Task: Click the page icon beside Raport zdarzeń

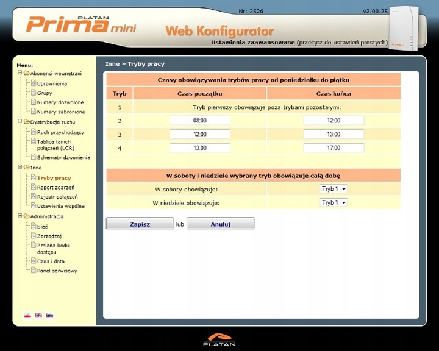Action: [34, 187]
